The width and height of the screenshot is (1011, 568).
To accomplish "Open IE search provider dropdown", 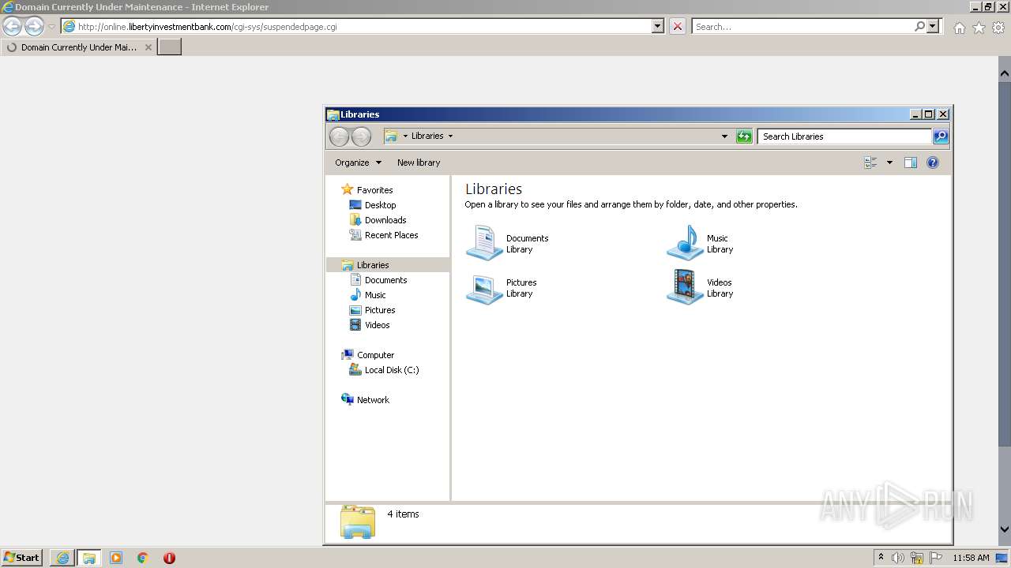I will click(x=934, y=26).
